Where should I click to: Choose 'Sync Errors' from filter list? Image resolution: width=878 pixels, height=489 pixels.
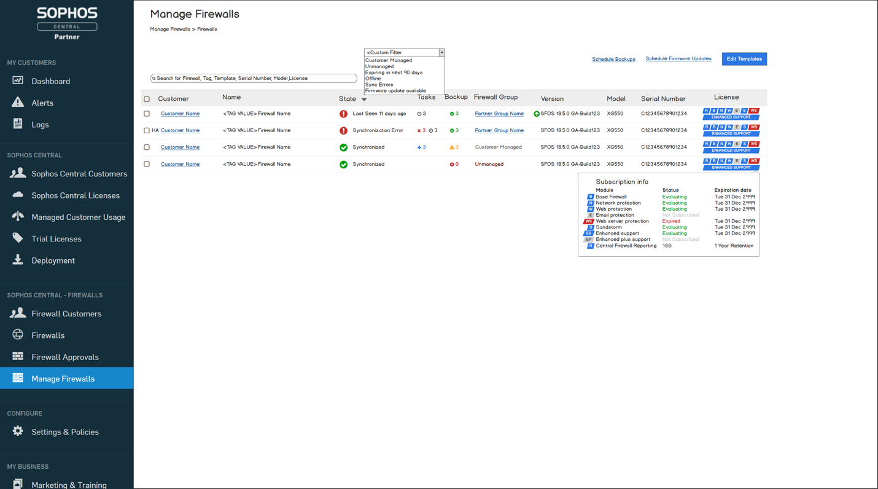click(x=379, y=85)
